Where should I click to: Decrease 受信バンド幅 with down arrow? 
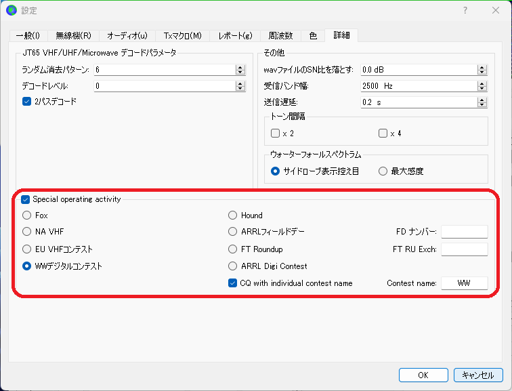(x=482, y=88)
